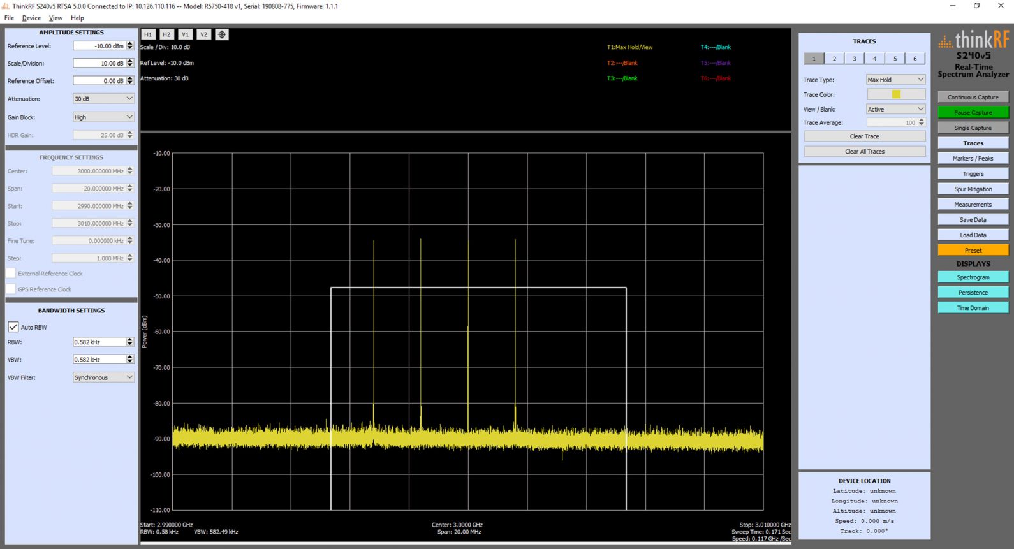Screen dimensions: 1014x549
Task: Show the Time Domain display
Action: pyautogui.click(x=973, y=308)
